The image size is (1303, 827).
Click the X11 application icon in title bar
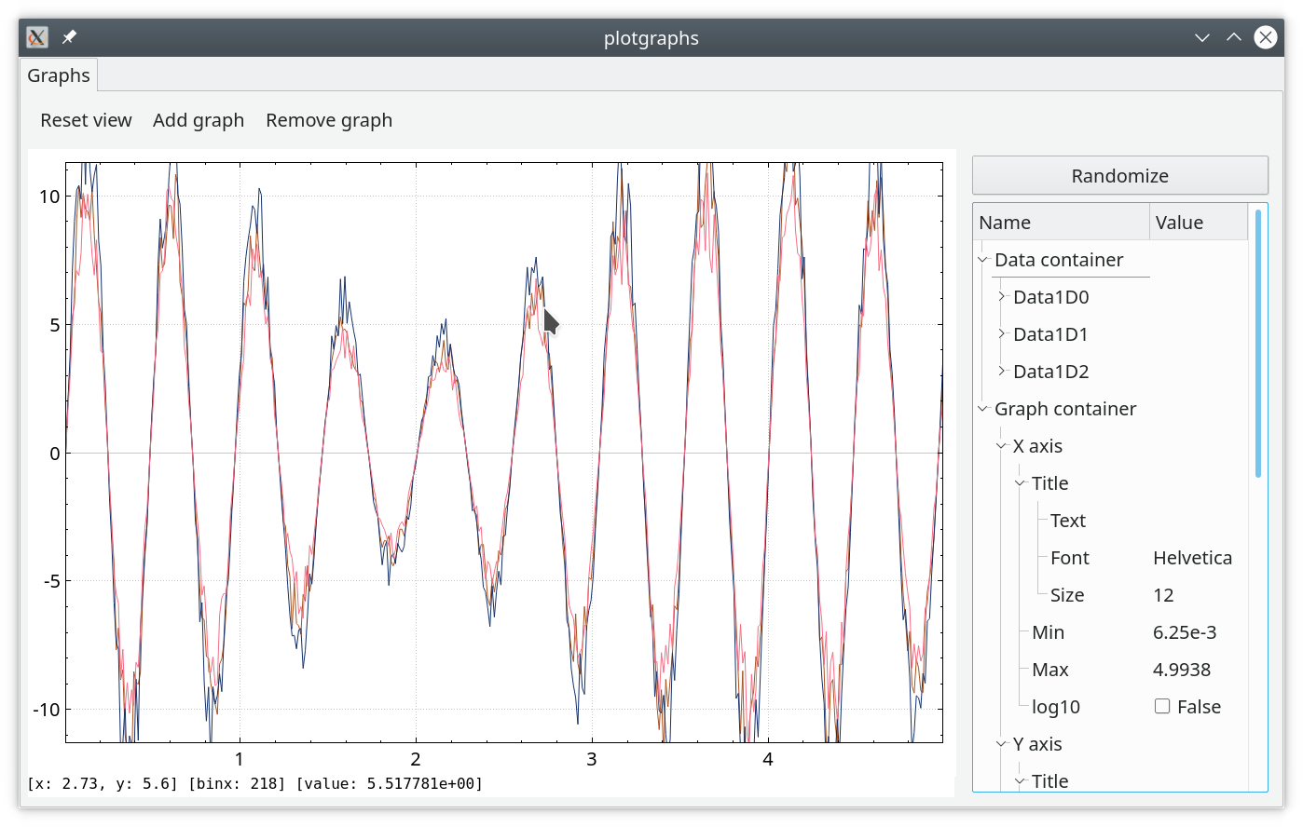pos(37,37)
